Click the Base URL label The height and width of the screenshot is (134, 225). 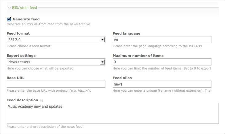pyautogui.click(x=15, y=78)
